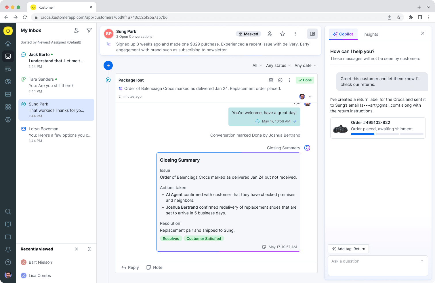Image resolution: width=435 pixels, height=283 pixels.
Task: Select the Copilot tab
Action: pos(343,34)
